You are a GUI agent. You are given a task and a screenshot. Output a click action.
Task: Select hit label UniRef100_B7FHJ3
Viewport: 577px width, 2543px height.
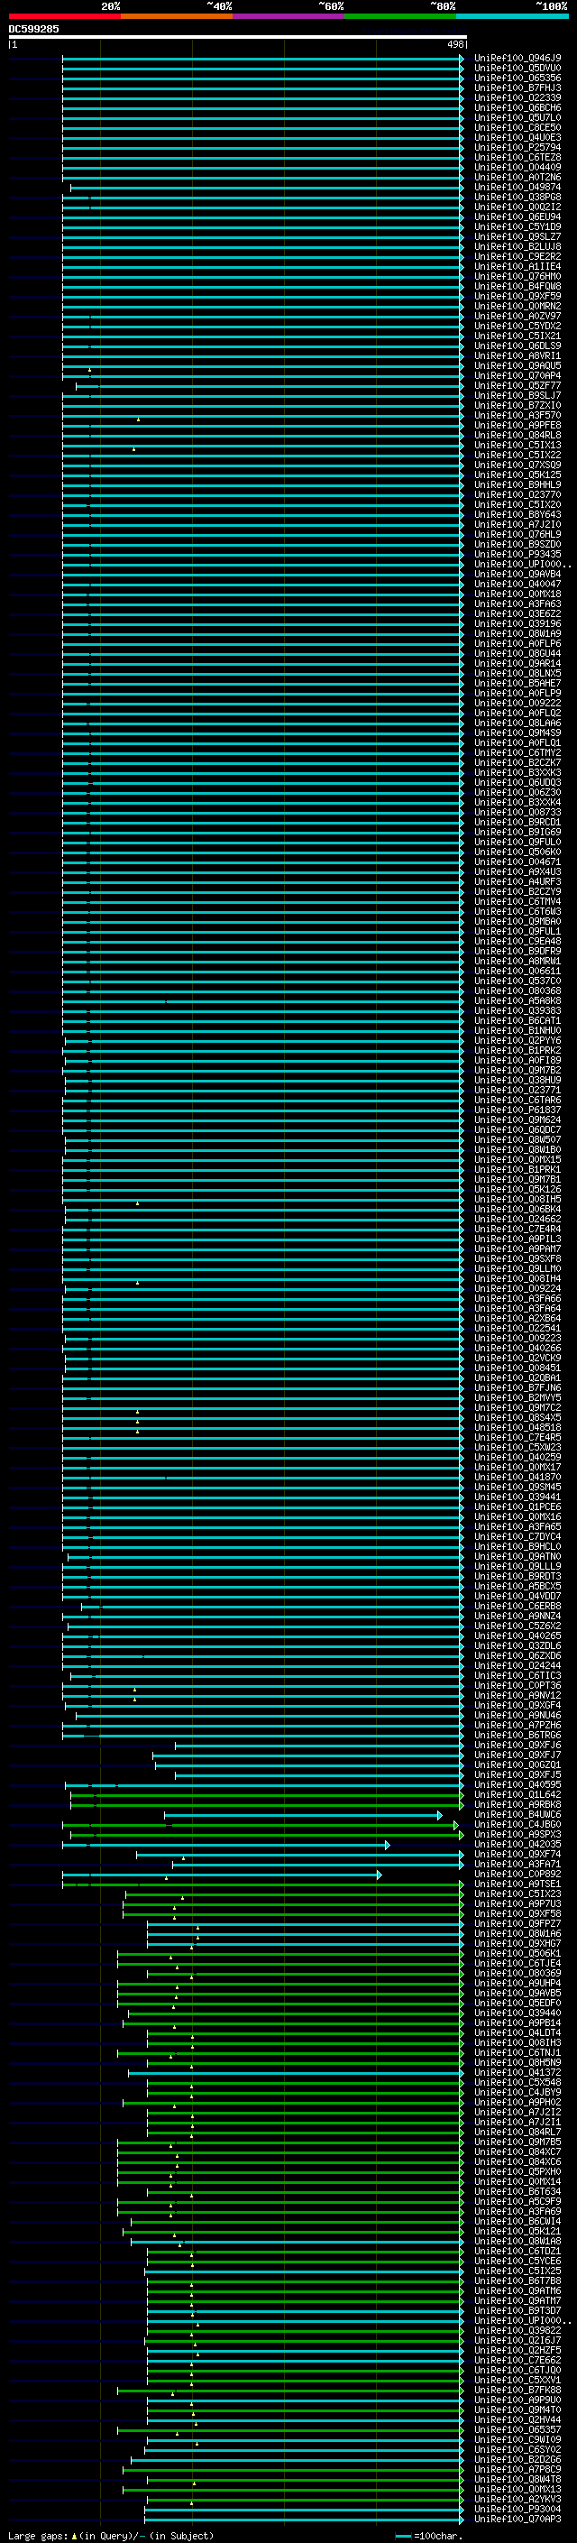[517, 88]
